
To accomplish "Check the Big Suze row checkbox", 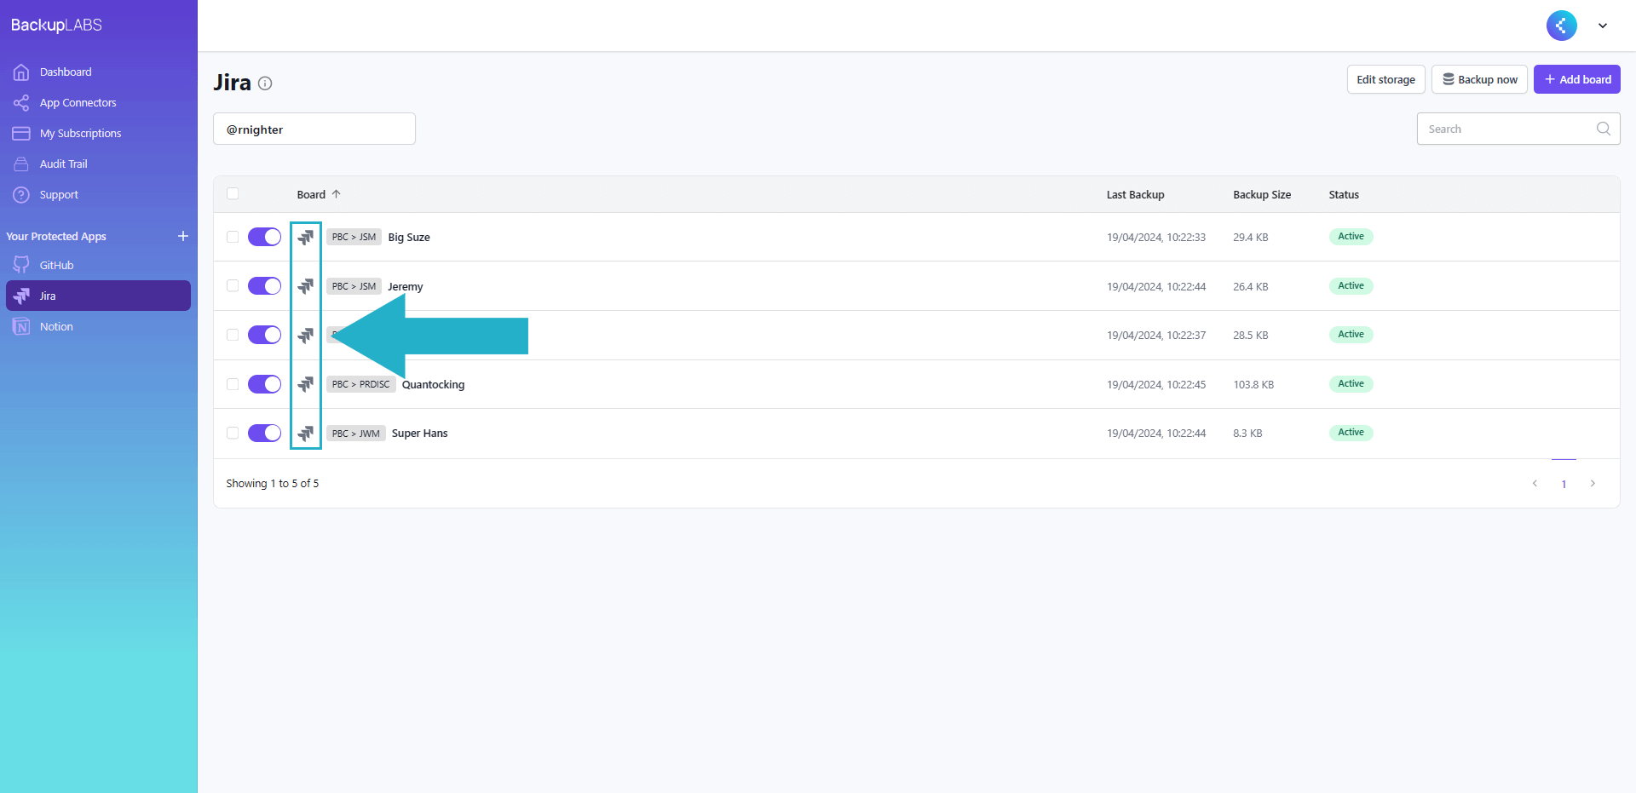I will point(233,237).
